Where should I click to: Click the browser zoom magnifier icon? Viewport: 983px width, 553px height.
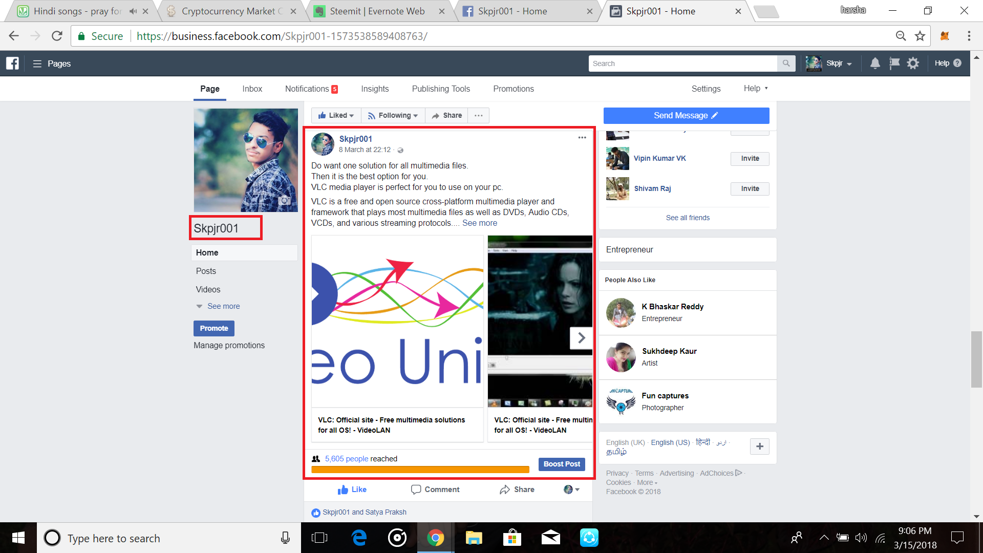pos(901,36)
